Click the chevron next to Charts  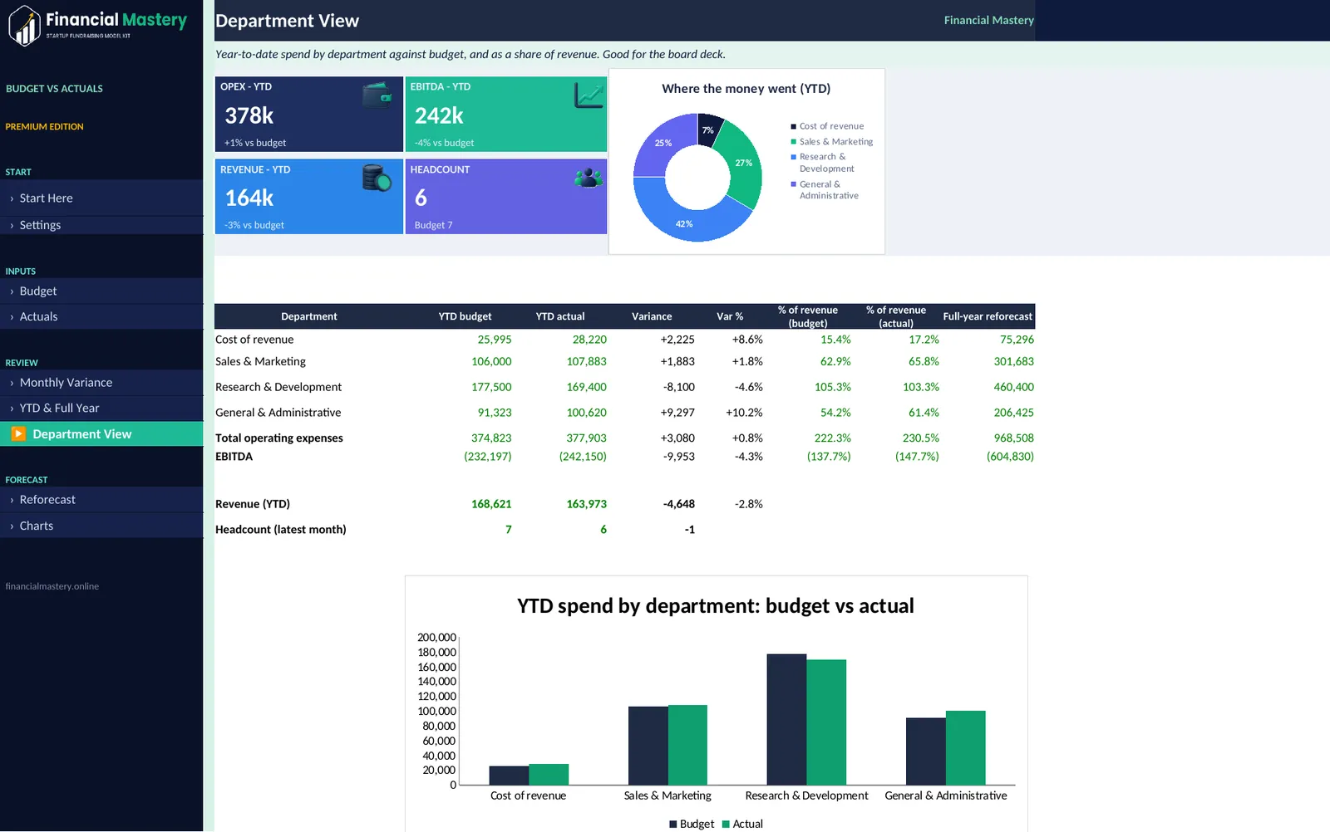tap(12, 526)
